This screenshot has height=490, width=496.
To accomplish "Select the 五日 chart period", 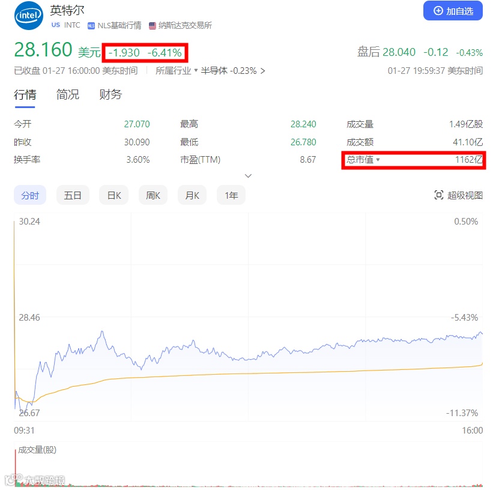I will [73, 195].
